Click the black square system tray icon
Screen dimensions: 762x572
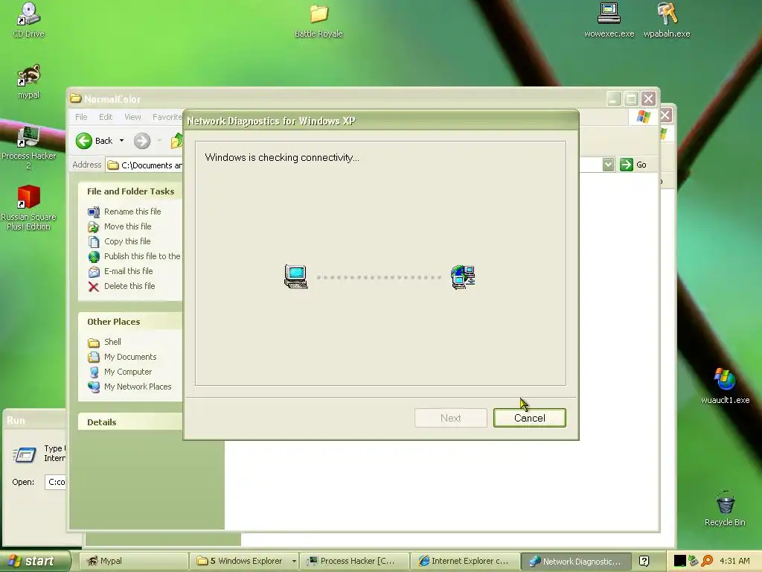coord(679,561)
